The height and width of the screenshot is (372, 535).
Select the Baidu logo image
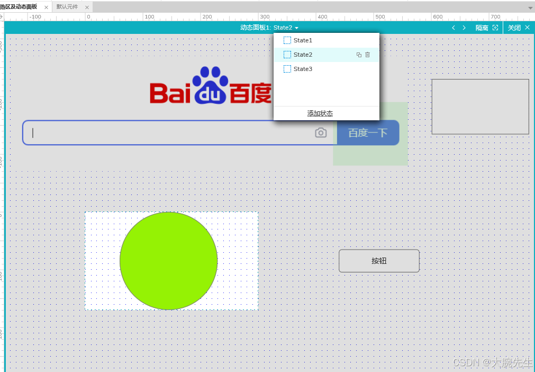click(x=211, y=85)
